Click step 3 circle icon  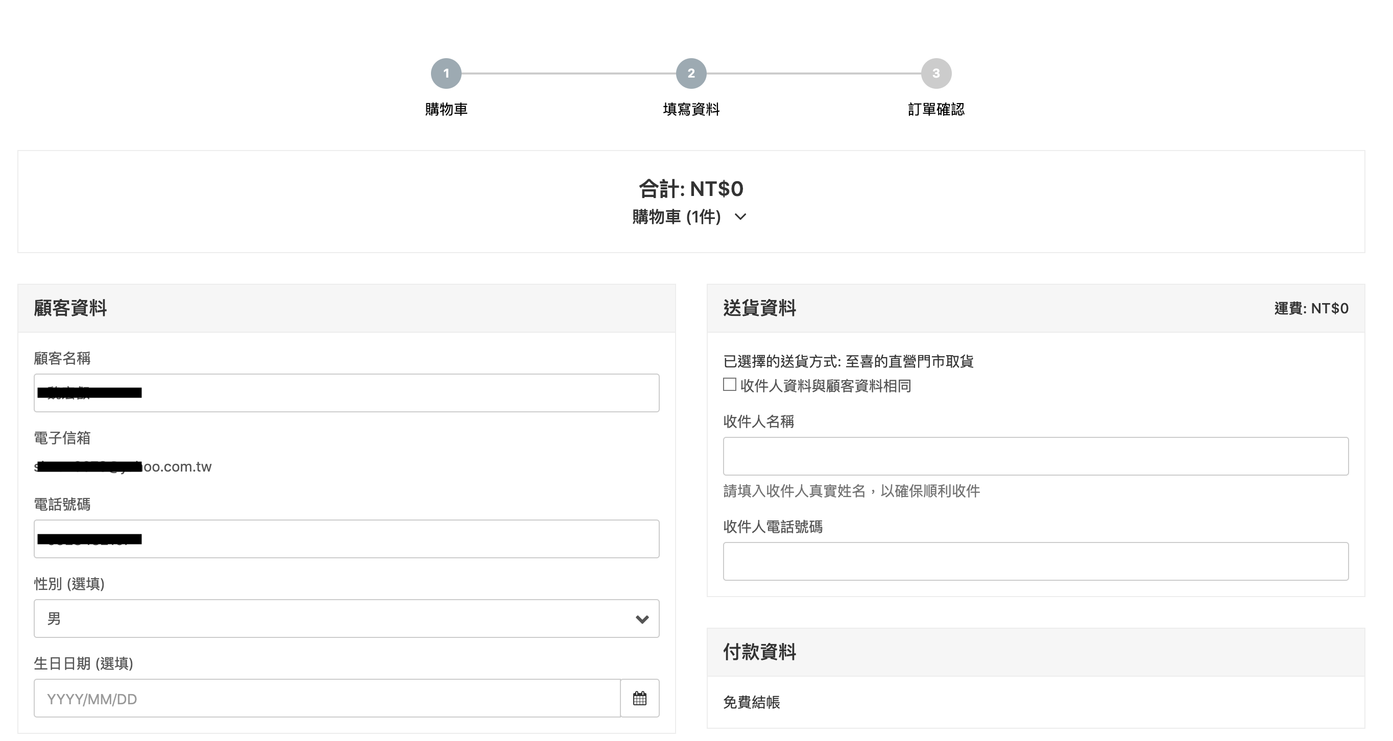pos(935,73)
